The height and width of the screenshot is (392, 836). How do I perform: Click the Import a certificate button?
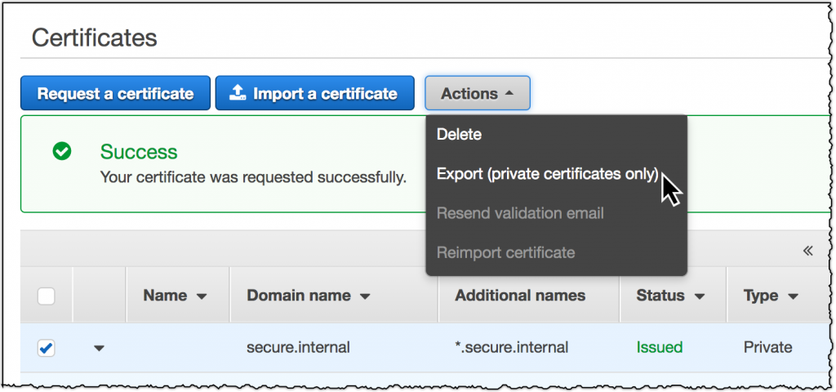314,94
